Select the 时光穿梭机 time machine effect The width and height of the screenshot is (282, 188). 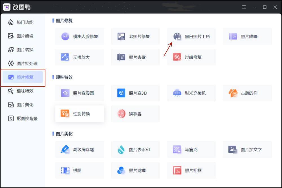click(191, 93)
